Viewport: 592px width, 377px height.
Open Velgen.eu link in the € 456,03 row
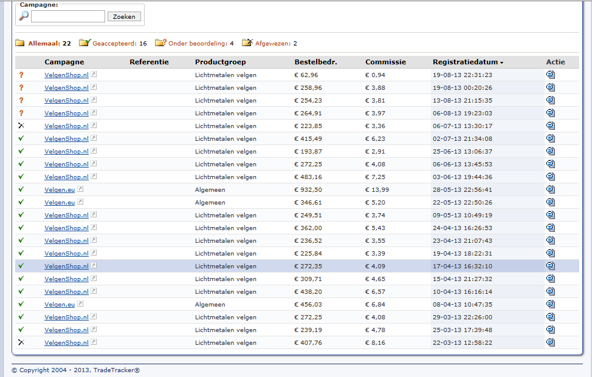[60, 304]
